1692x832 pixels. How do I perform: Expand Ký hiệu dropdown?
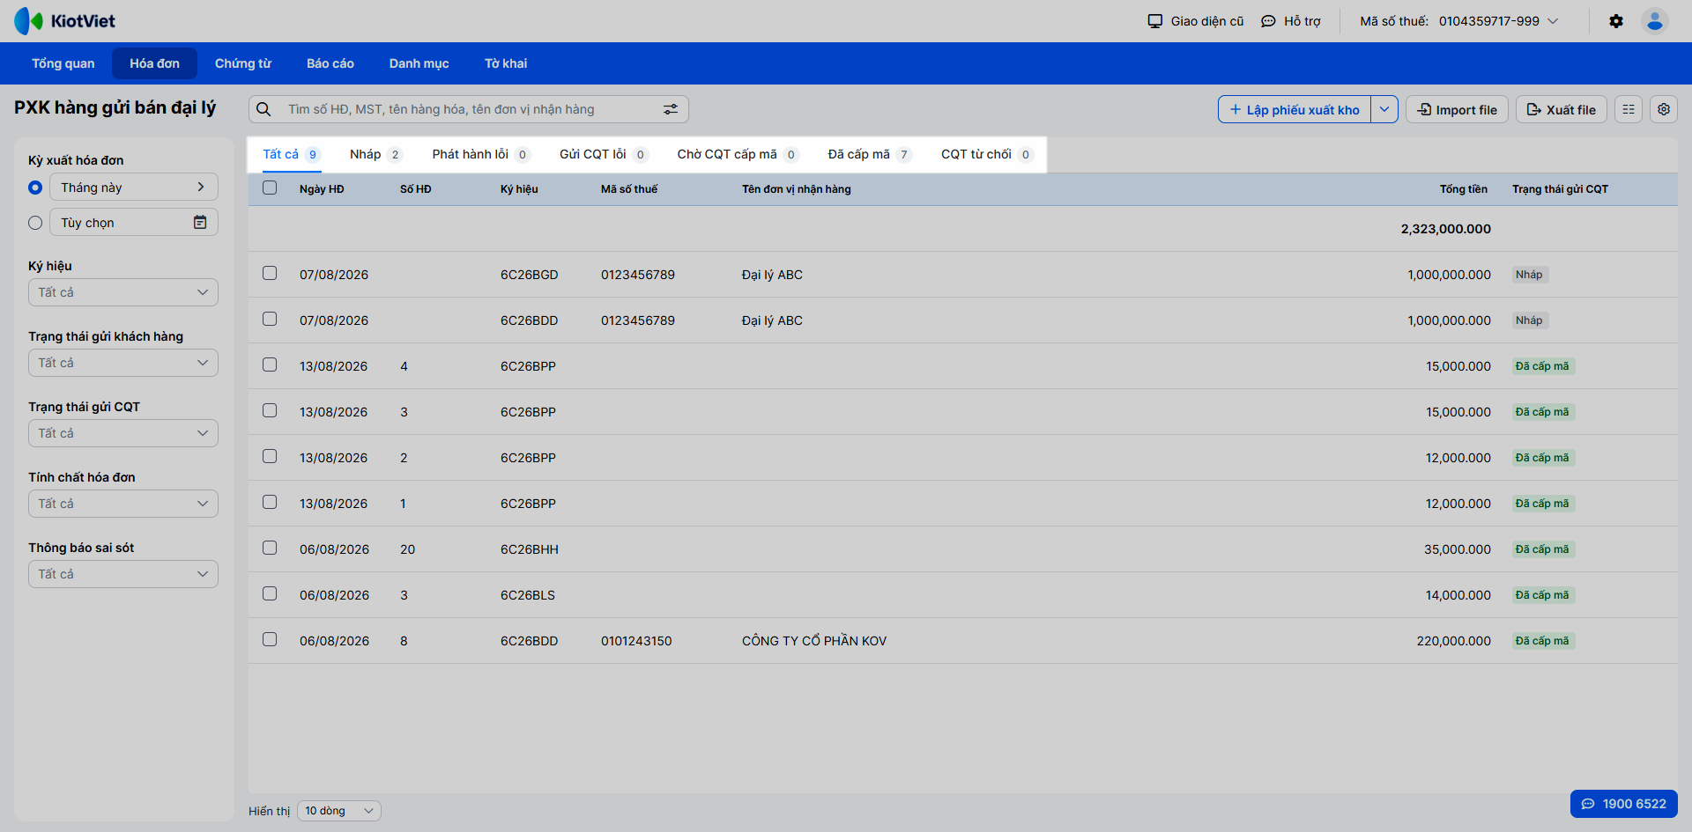click(x=123, y=292)
